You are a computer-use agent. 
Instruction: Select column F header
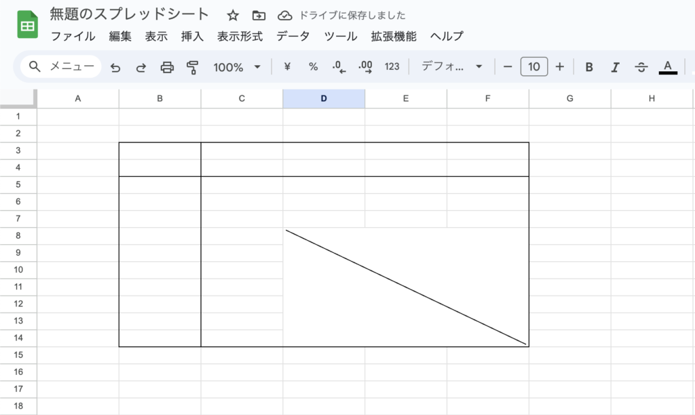click(488, 98)
